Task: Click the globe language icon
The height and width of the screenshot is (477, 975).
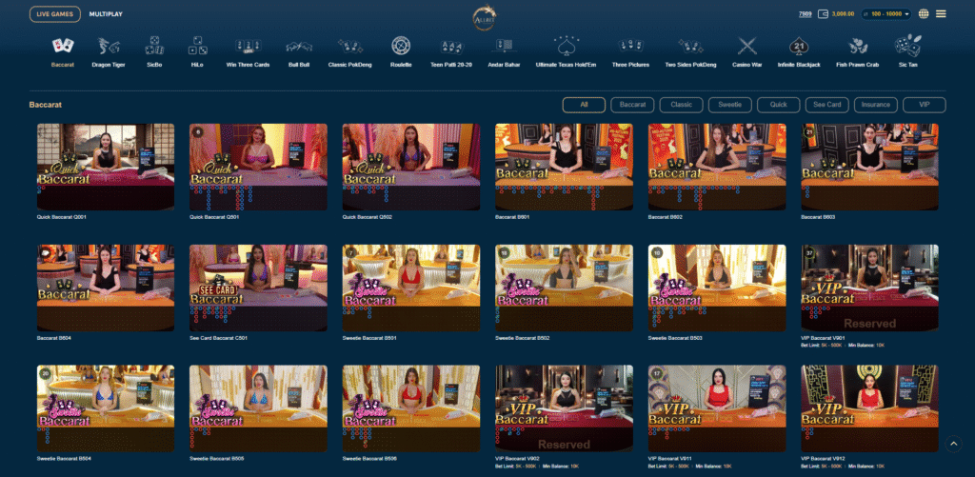Action: point(923,14)
